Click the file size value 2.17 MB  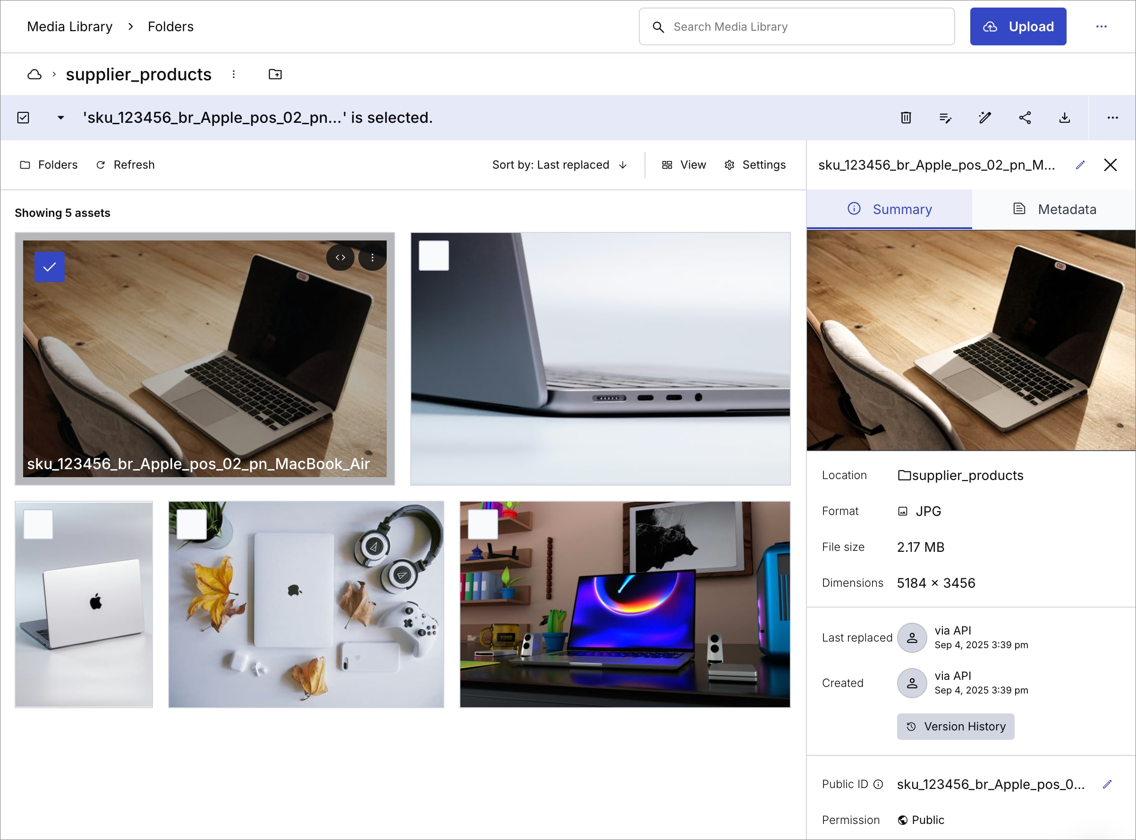tap(921, 547)
